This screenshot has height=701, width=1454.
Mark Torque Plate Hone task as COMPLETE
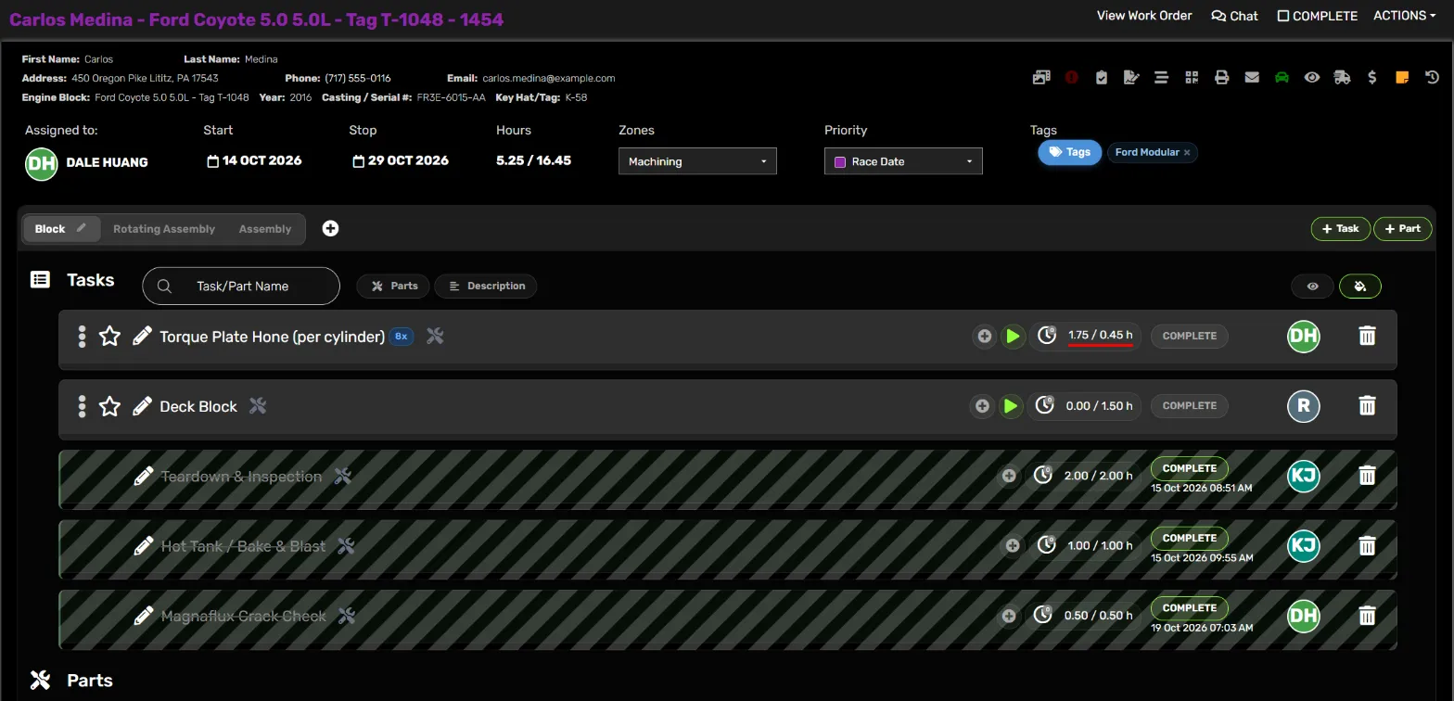[x=1190, y=336]
